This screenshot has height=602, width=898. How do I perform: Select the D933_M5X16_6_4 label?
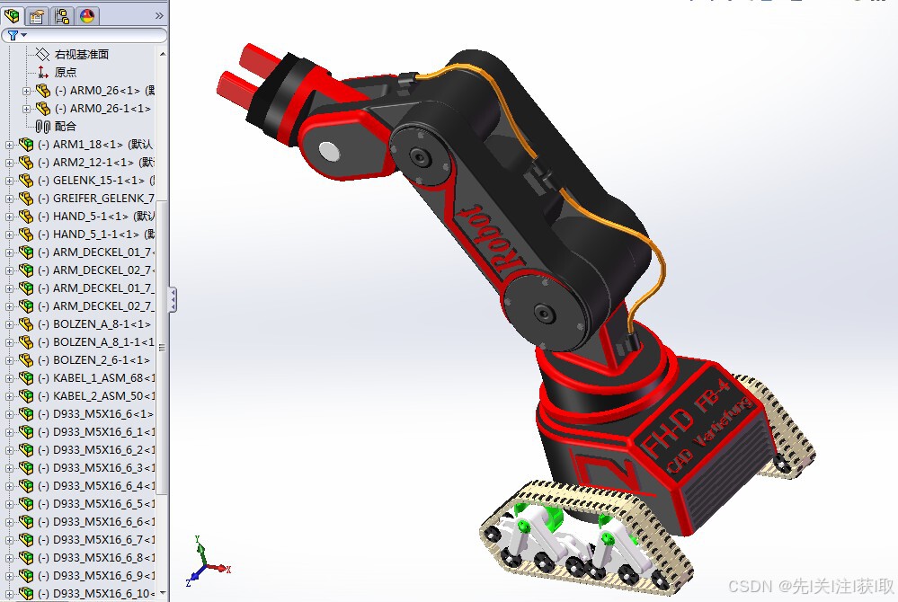tap(95, 486)
